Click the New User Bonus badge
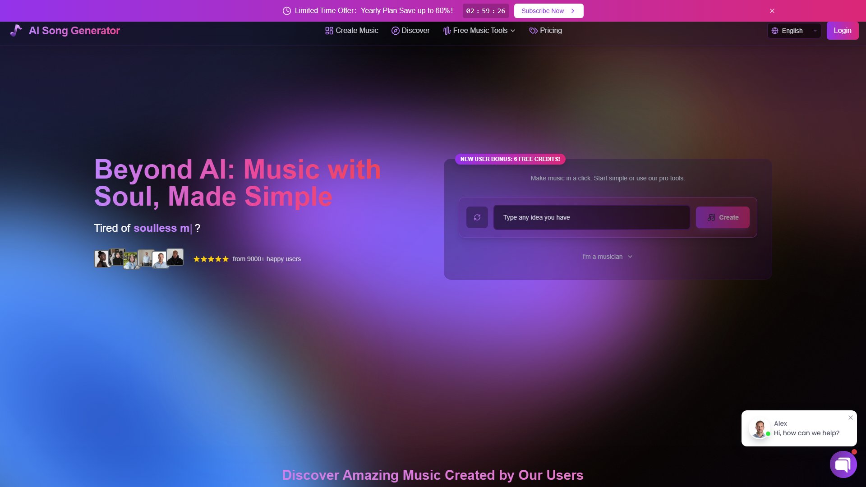 (510, 159)
